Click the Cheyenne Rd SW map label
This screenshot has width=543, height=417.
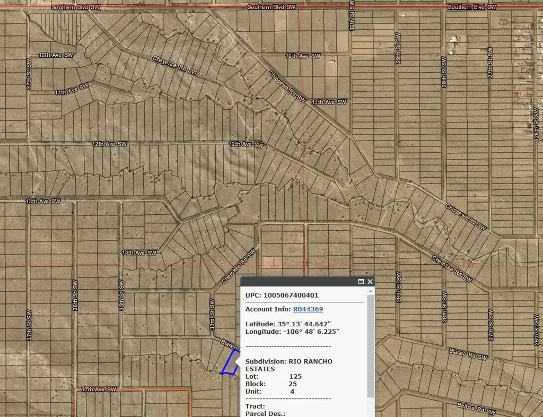pos(175,66)
